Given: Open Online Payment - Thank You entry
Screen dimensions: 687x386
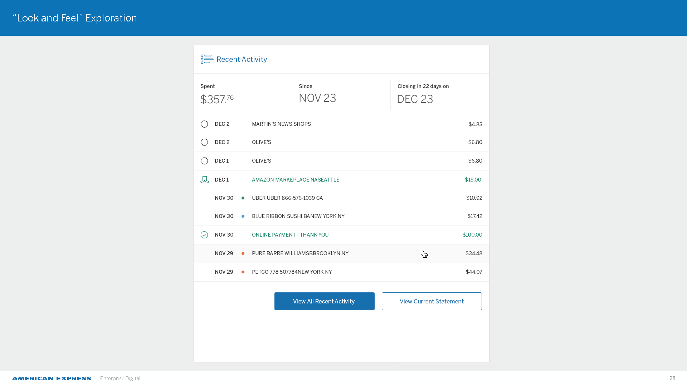Looking at the screenshot, I should click(290, 235).
